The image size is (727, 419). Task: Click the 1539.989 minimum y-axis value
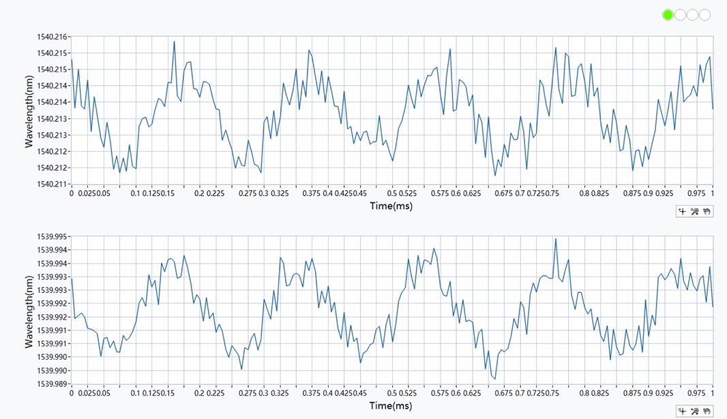tap(52, 384)
